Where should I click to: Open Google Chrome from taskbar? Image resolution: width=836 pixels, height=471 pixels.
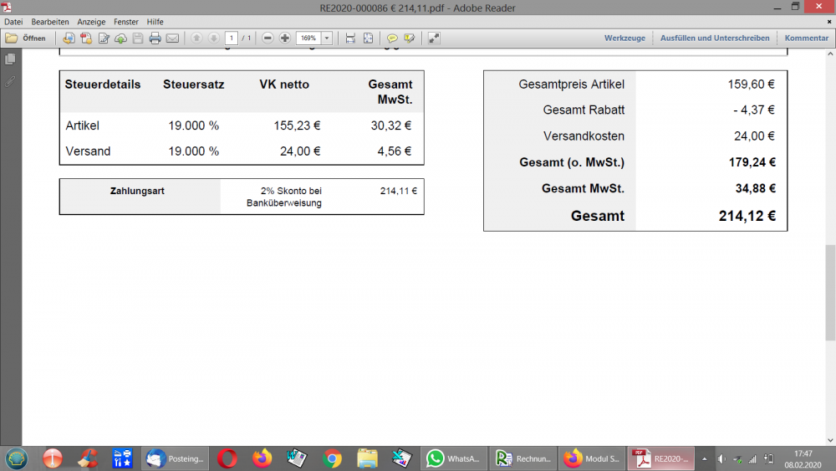click(x=332, y=458)
